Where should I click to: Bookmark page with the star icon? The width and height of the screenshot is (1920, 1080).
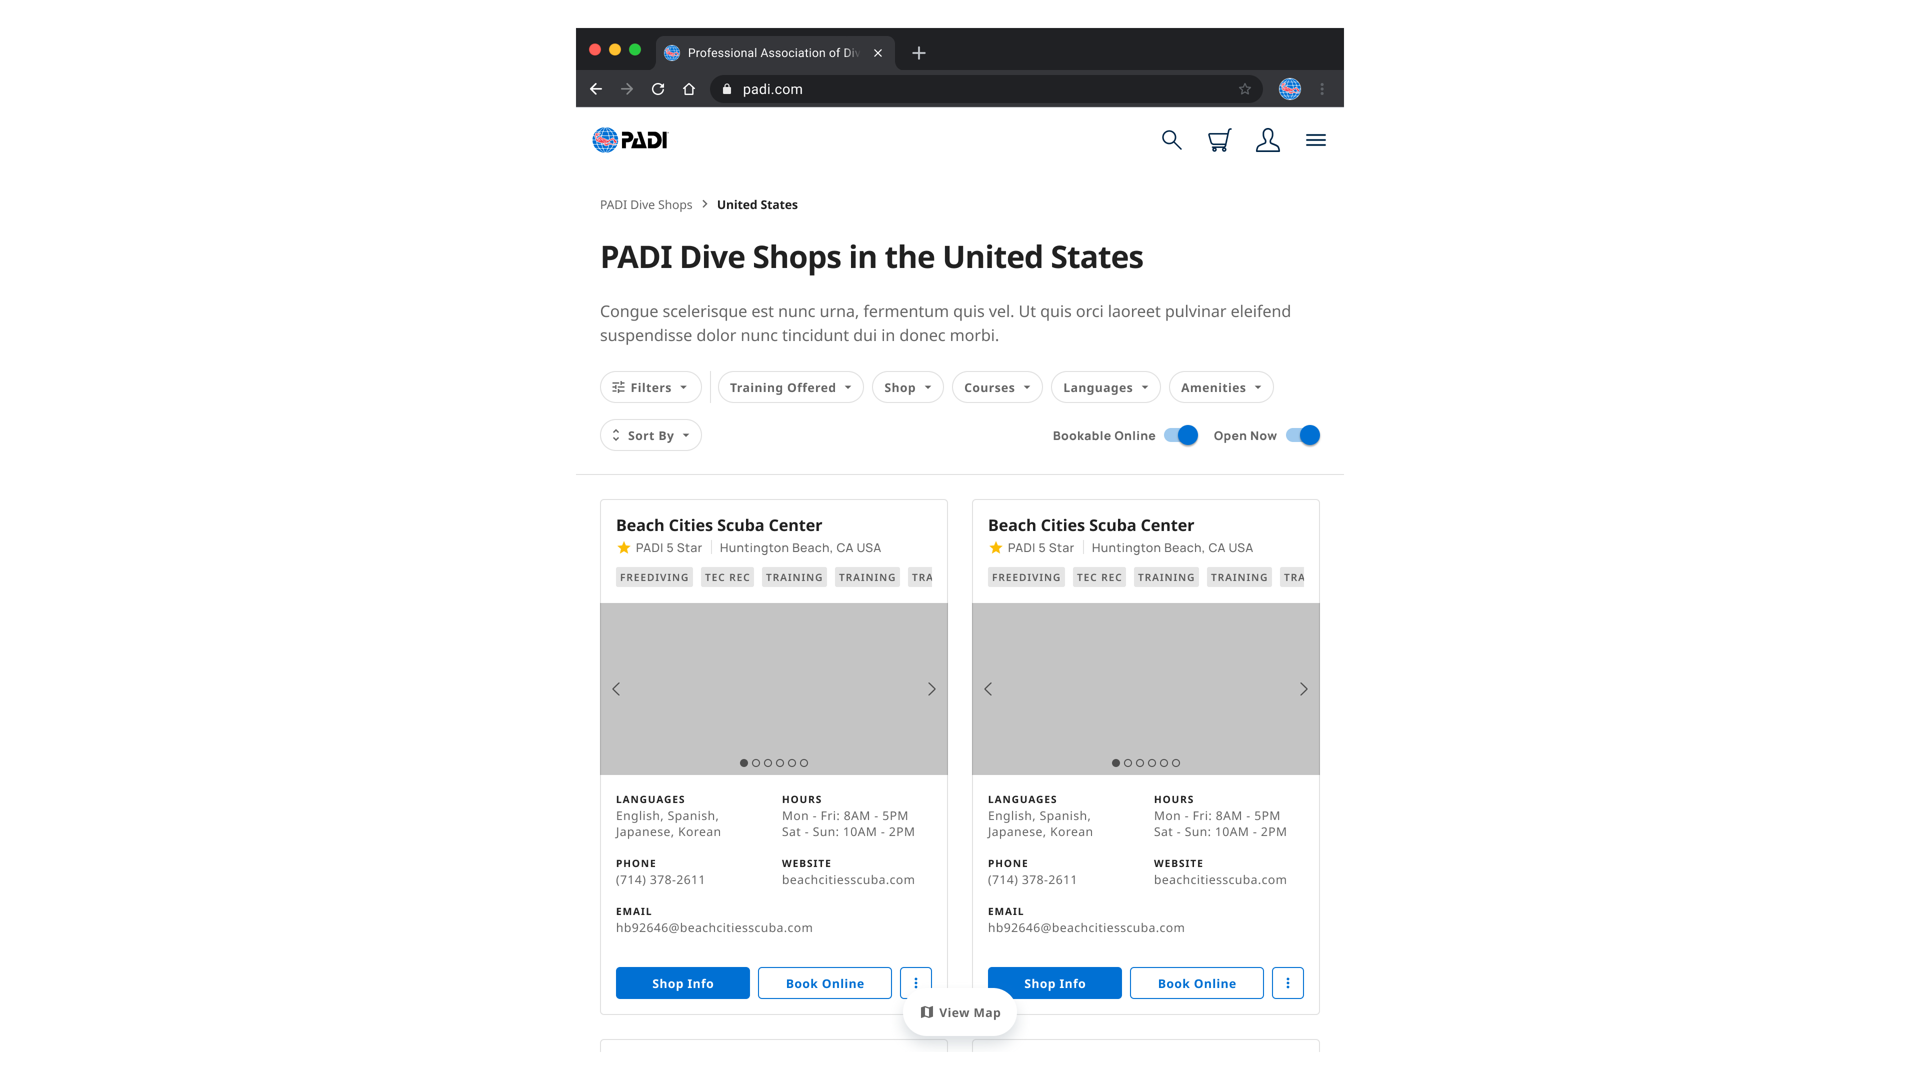1244,89
